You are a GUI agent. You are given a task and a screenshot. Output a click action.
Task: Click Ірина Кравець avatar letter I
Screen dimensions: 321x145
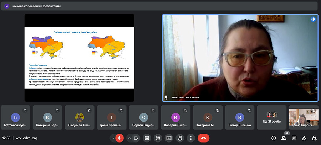112,118
